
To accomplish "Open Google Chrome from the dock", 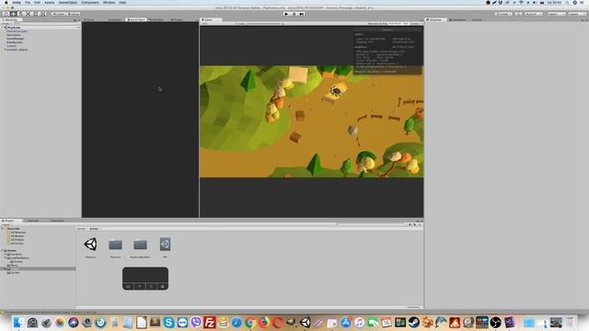I will 250,322.
